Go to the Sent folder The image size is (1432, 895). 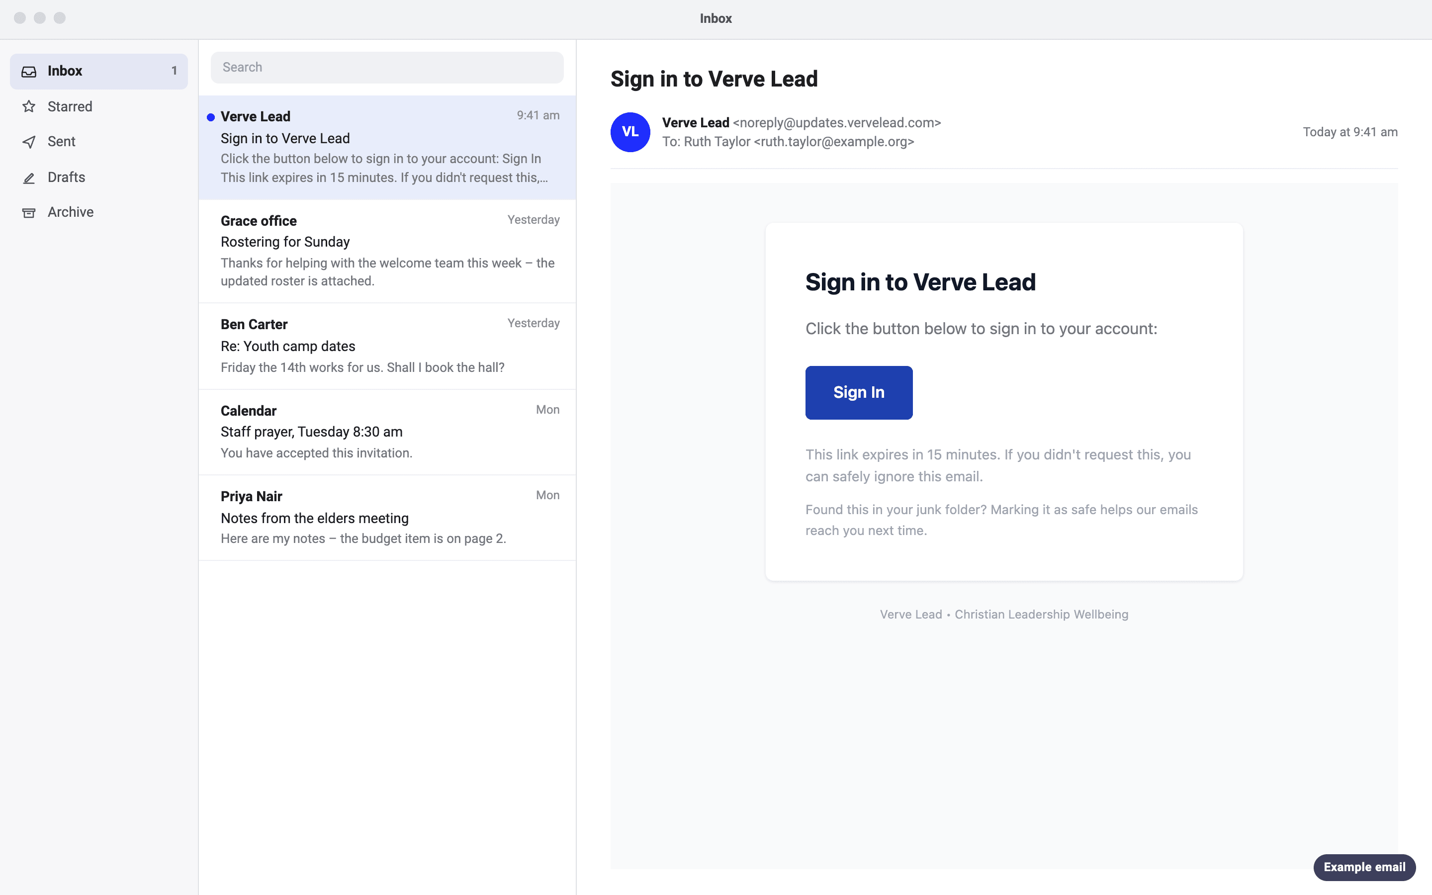99,142
